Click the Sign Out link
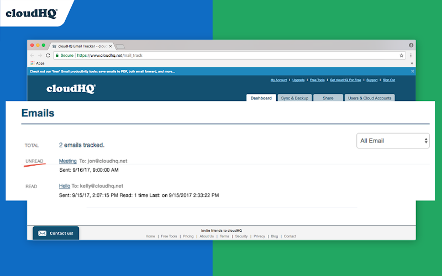This screenshot has width=442, height=276. pyautogui.click(x=389, y=80)
